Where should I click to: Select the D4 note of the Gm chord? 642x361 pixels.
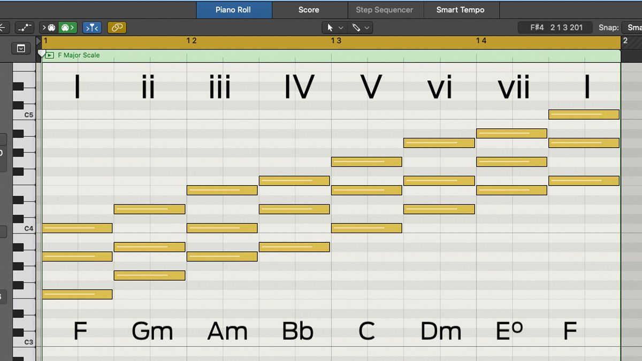tap(149, 209)
